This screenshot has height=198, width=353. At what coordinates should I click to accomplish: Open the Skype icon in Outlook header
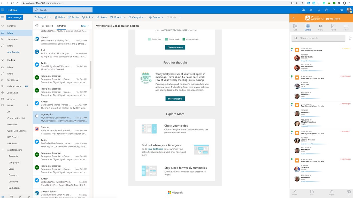pos(303,10)
